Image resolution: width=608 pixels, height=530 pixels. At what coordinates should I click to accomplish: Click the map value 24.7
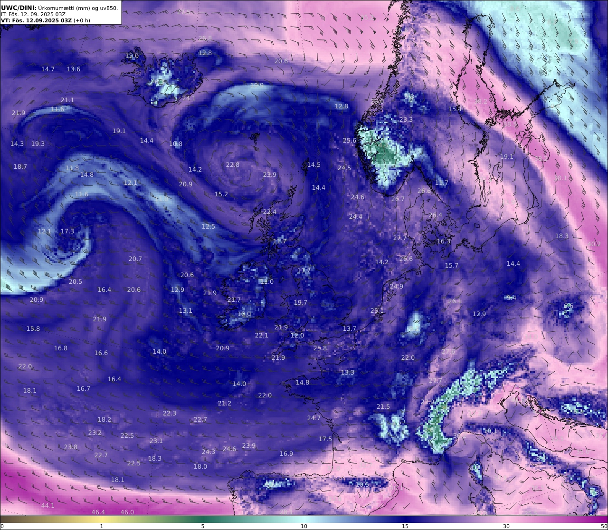[314, 418]
